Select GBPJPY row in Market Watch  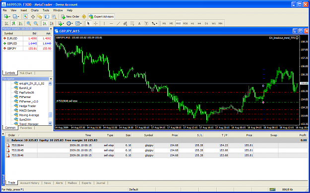coord(27,48)
